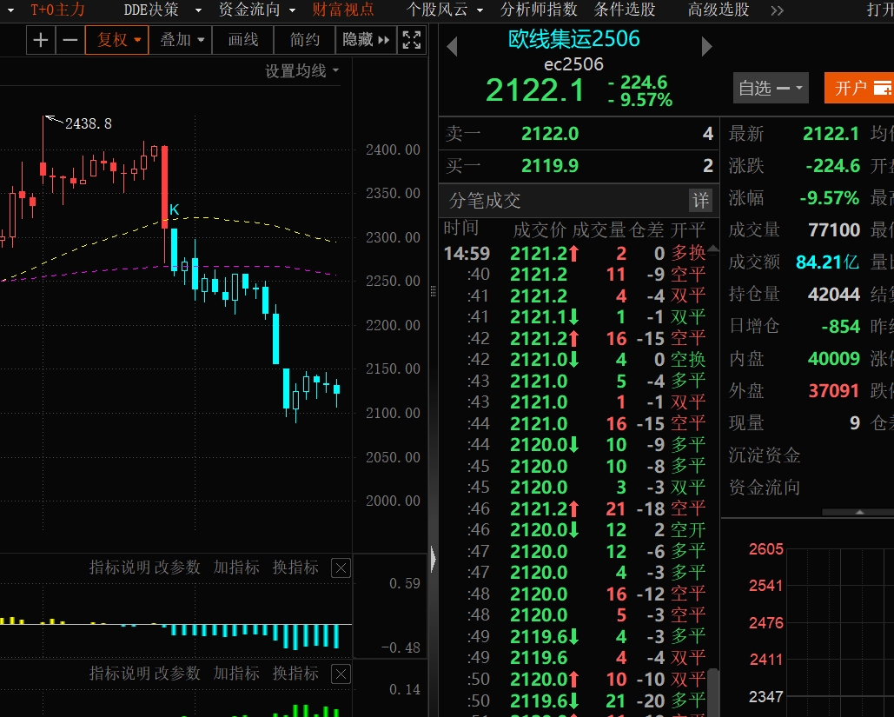Click 成交量 77100 value
The height and width of the screenshot is (717, 894).
coord(833,229)
